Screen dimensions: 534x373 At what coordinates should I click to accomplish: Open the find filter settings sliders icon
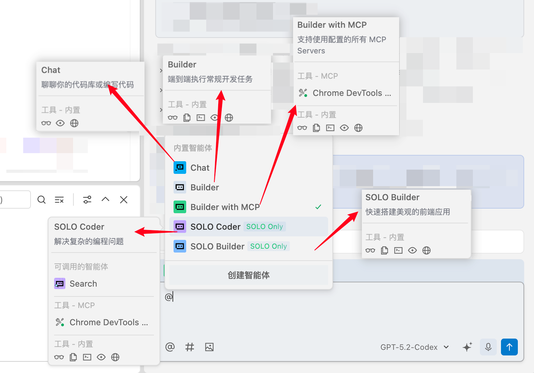[x=87, y=200]
